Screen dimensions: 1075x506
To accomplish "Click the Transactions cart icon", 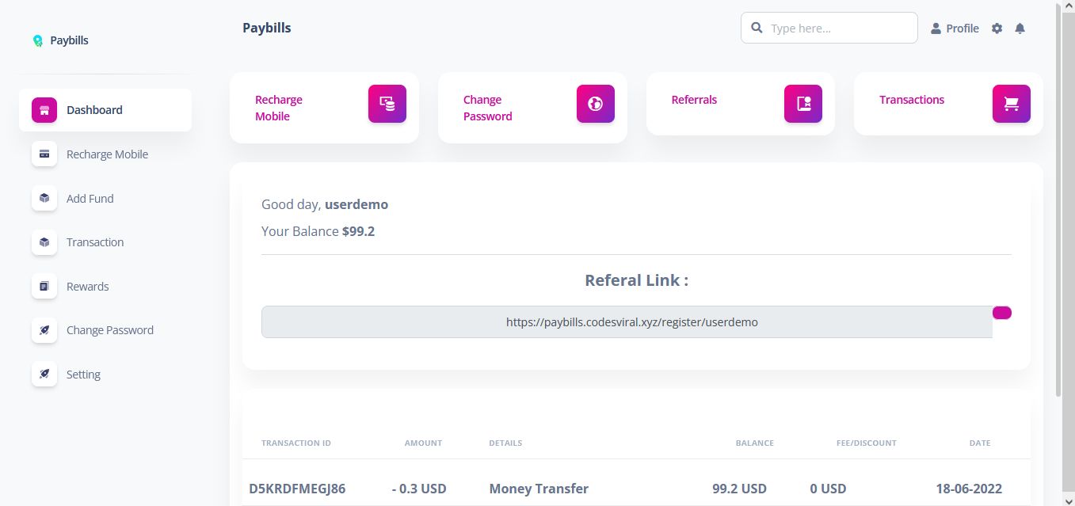I will [1011, 104].
